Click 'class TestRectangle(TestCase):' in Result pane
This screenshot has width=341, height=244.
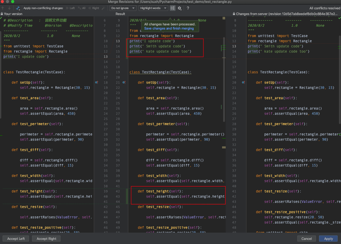(x=160, y=72)
